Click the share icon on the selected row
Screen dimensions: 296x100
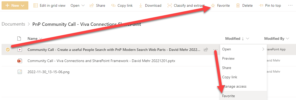(206, 50)
